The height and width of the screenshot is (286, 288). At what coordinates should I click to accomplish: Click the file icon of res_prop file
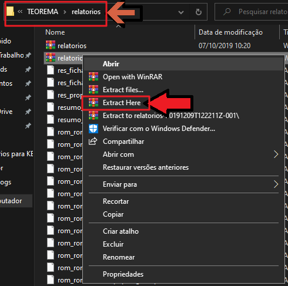point(51,95)
